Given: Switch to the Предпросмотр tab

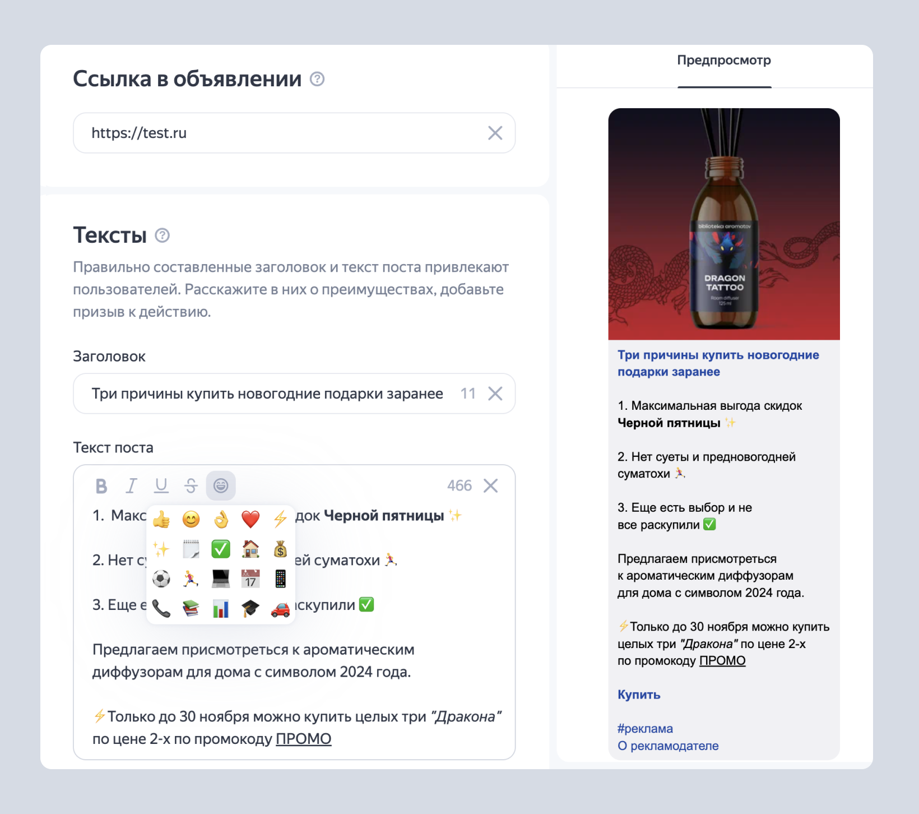Looking at the screenshot, I should click(x=724, y=61).
